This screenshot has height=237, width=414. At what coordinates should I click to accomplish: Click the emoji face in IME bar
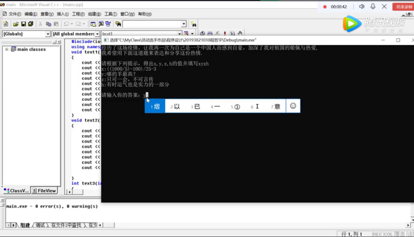[x=293, y=106]
